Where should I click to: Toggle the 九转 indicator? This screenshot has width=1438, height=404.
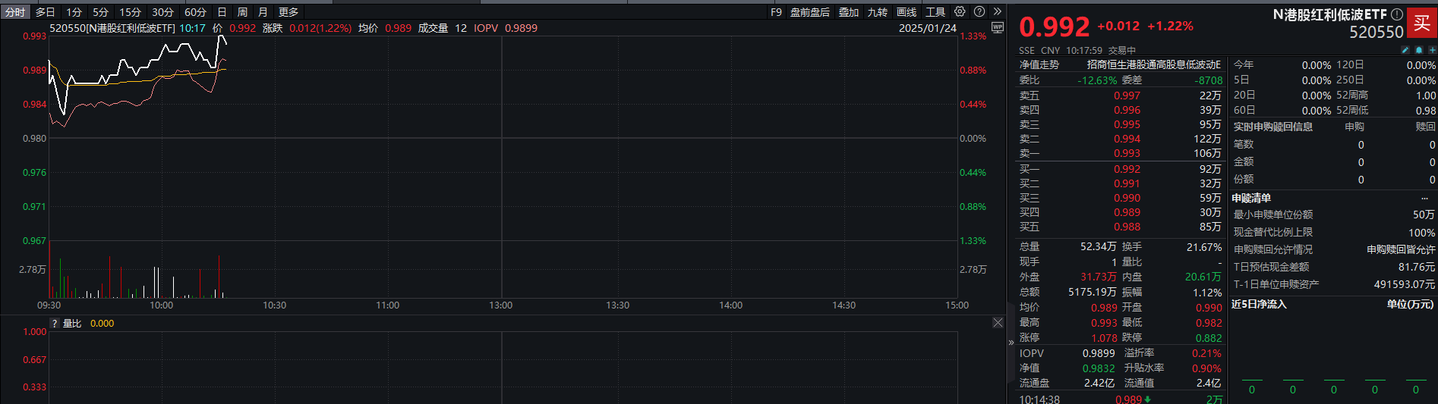click(x=878, y=12)
